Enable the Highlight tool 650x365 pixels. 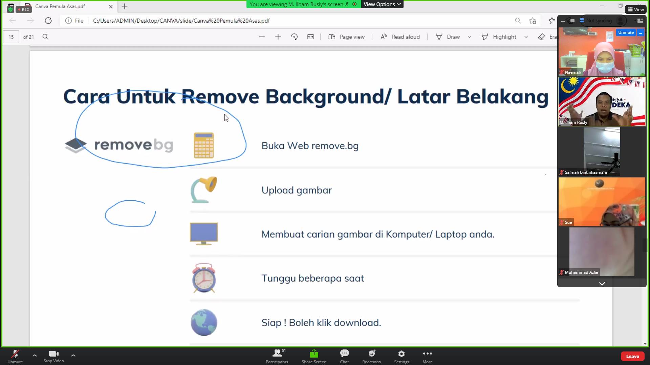(499, 37)
